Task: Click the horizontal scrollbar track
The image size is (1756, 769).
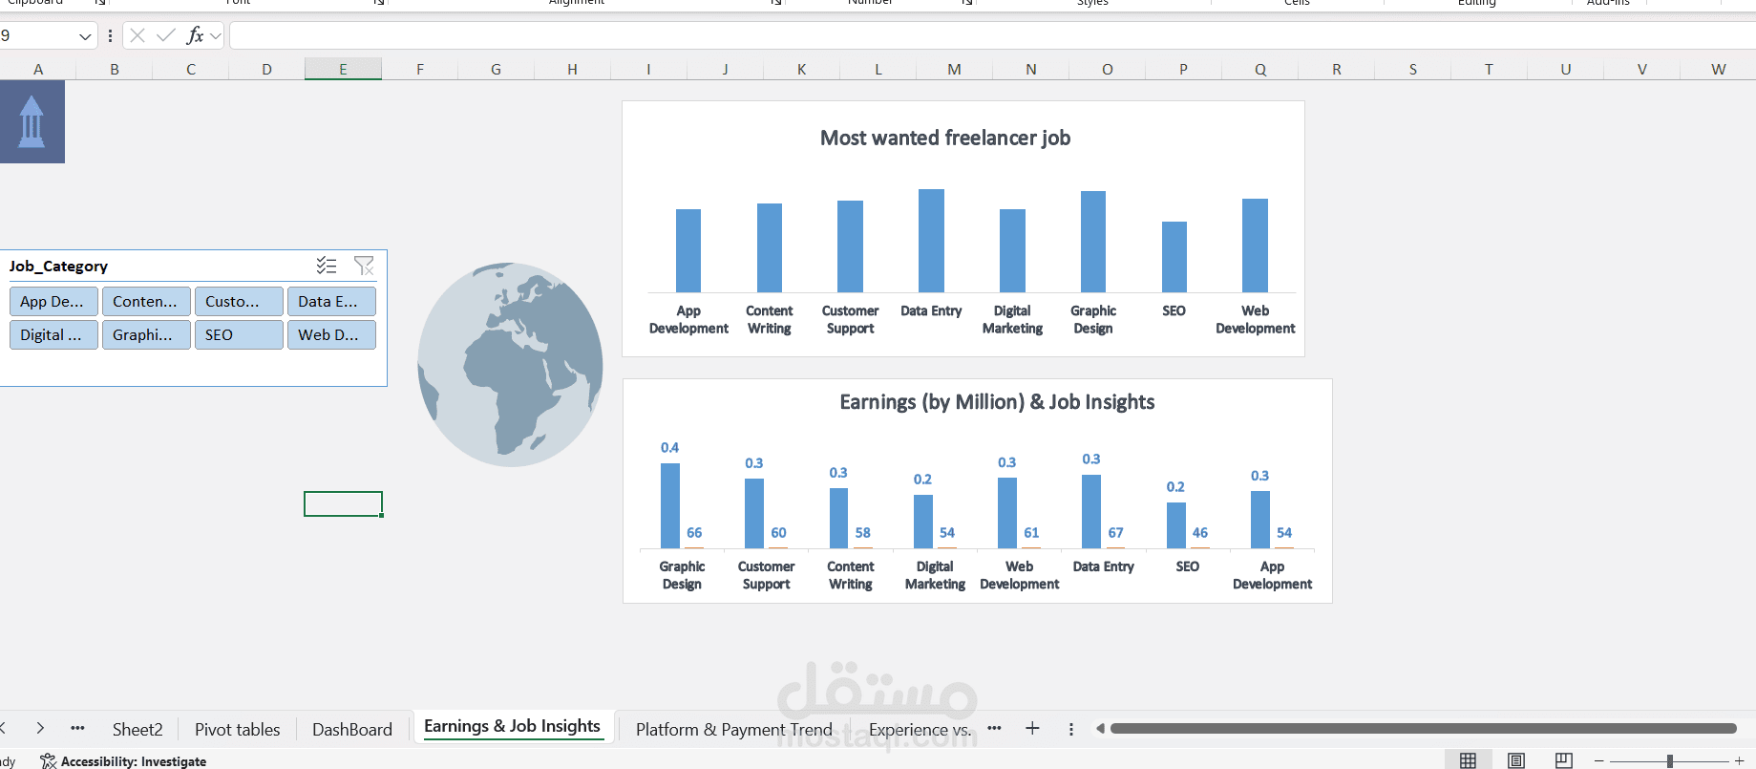Action: click(x=1423, y=729)
